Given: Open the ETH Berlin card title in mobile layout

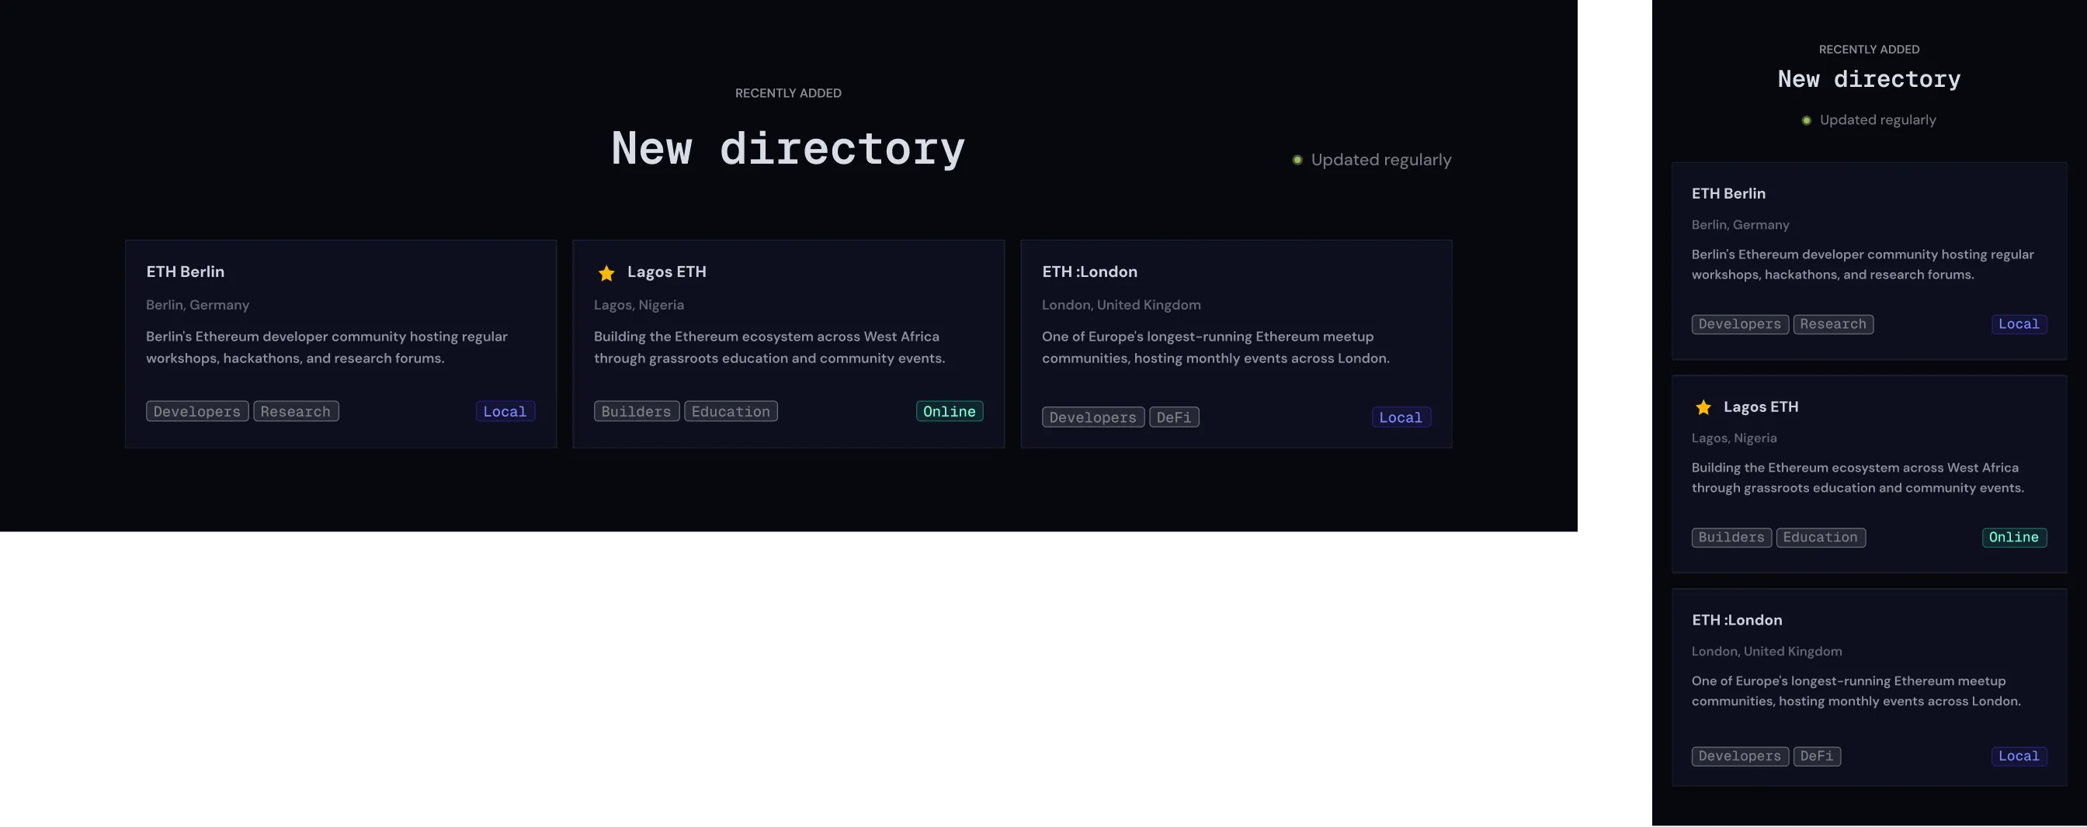Looking at the screenshot, I should [1728, 193].
